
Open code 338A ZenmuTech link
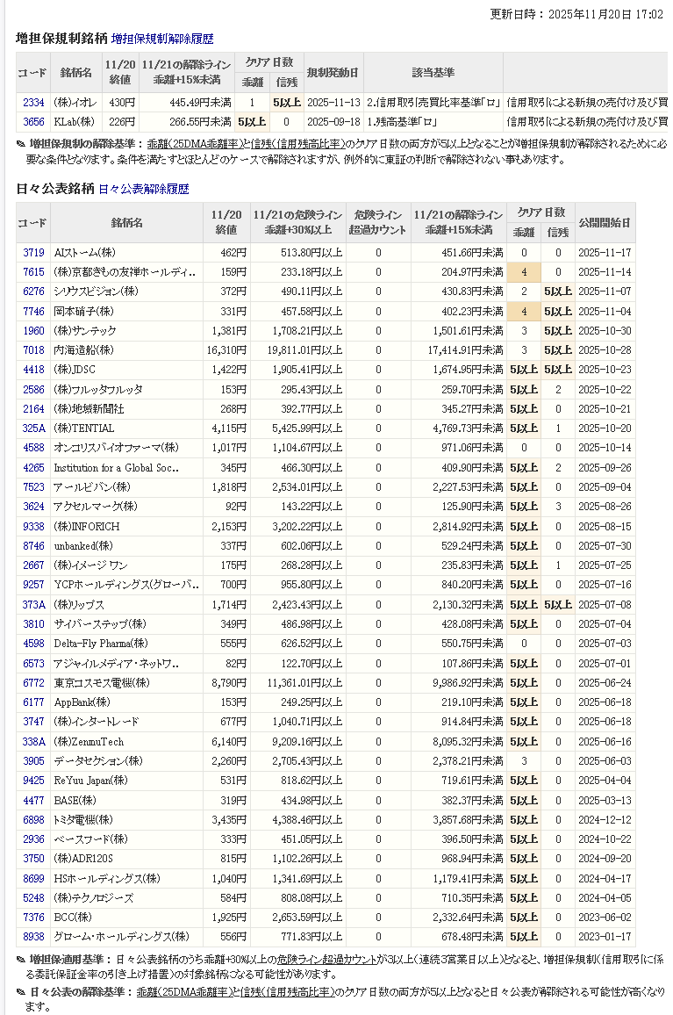(33, 742)
